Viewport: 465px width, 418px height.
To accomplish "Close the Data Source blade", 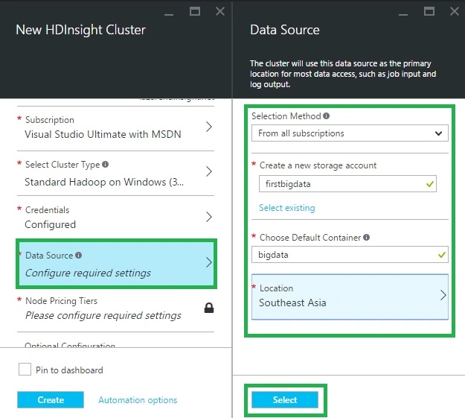I will tap(455, 11).
